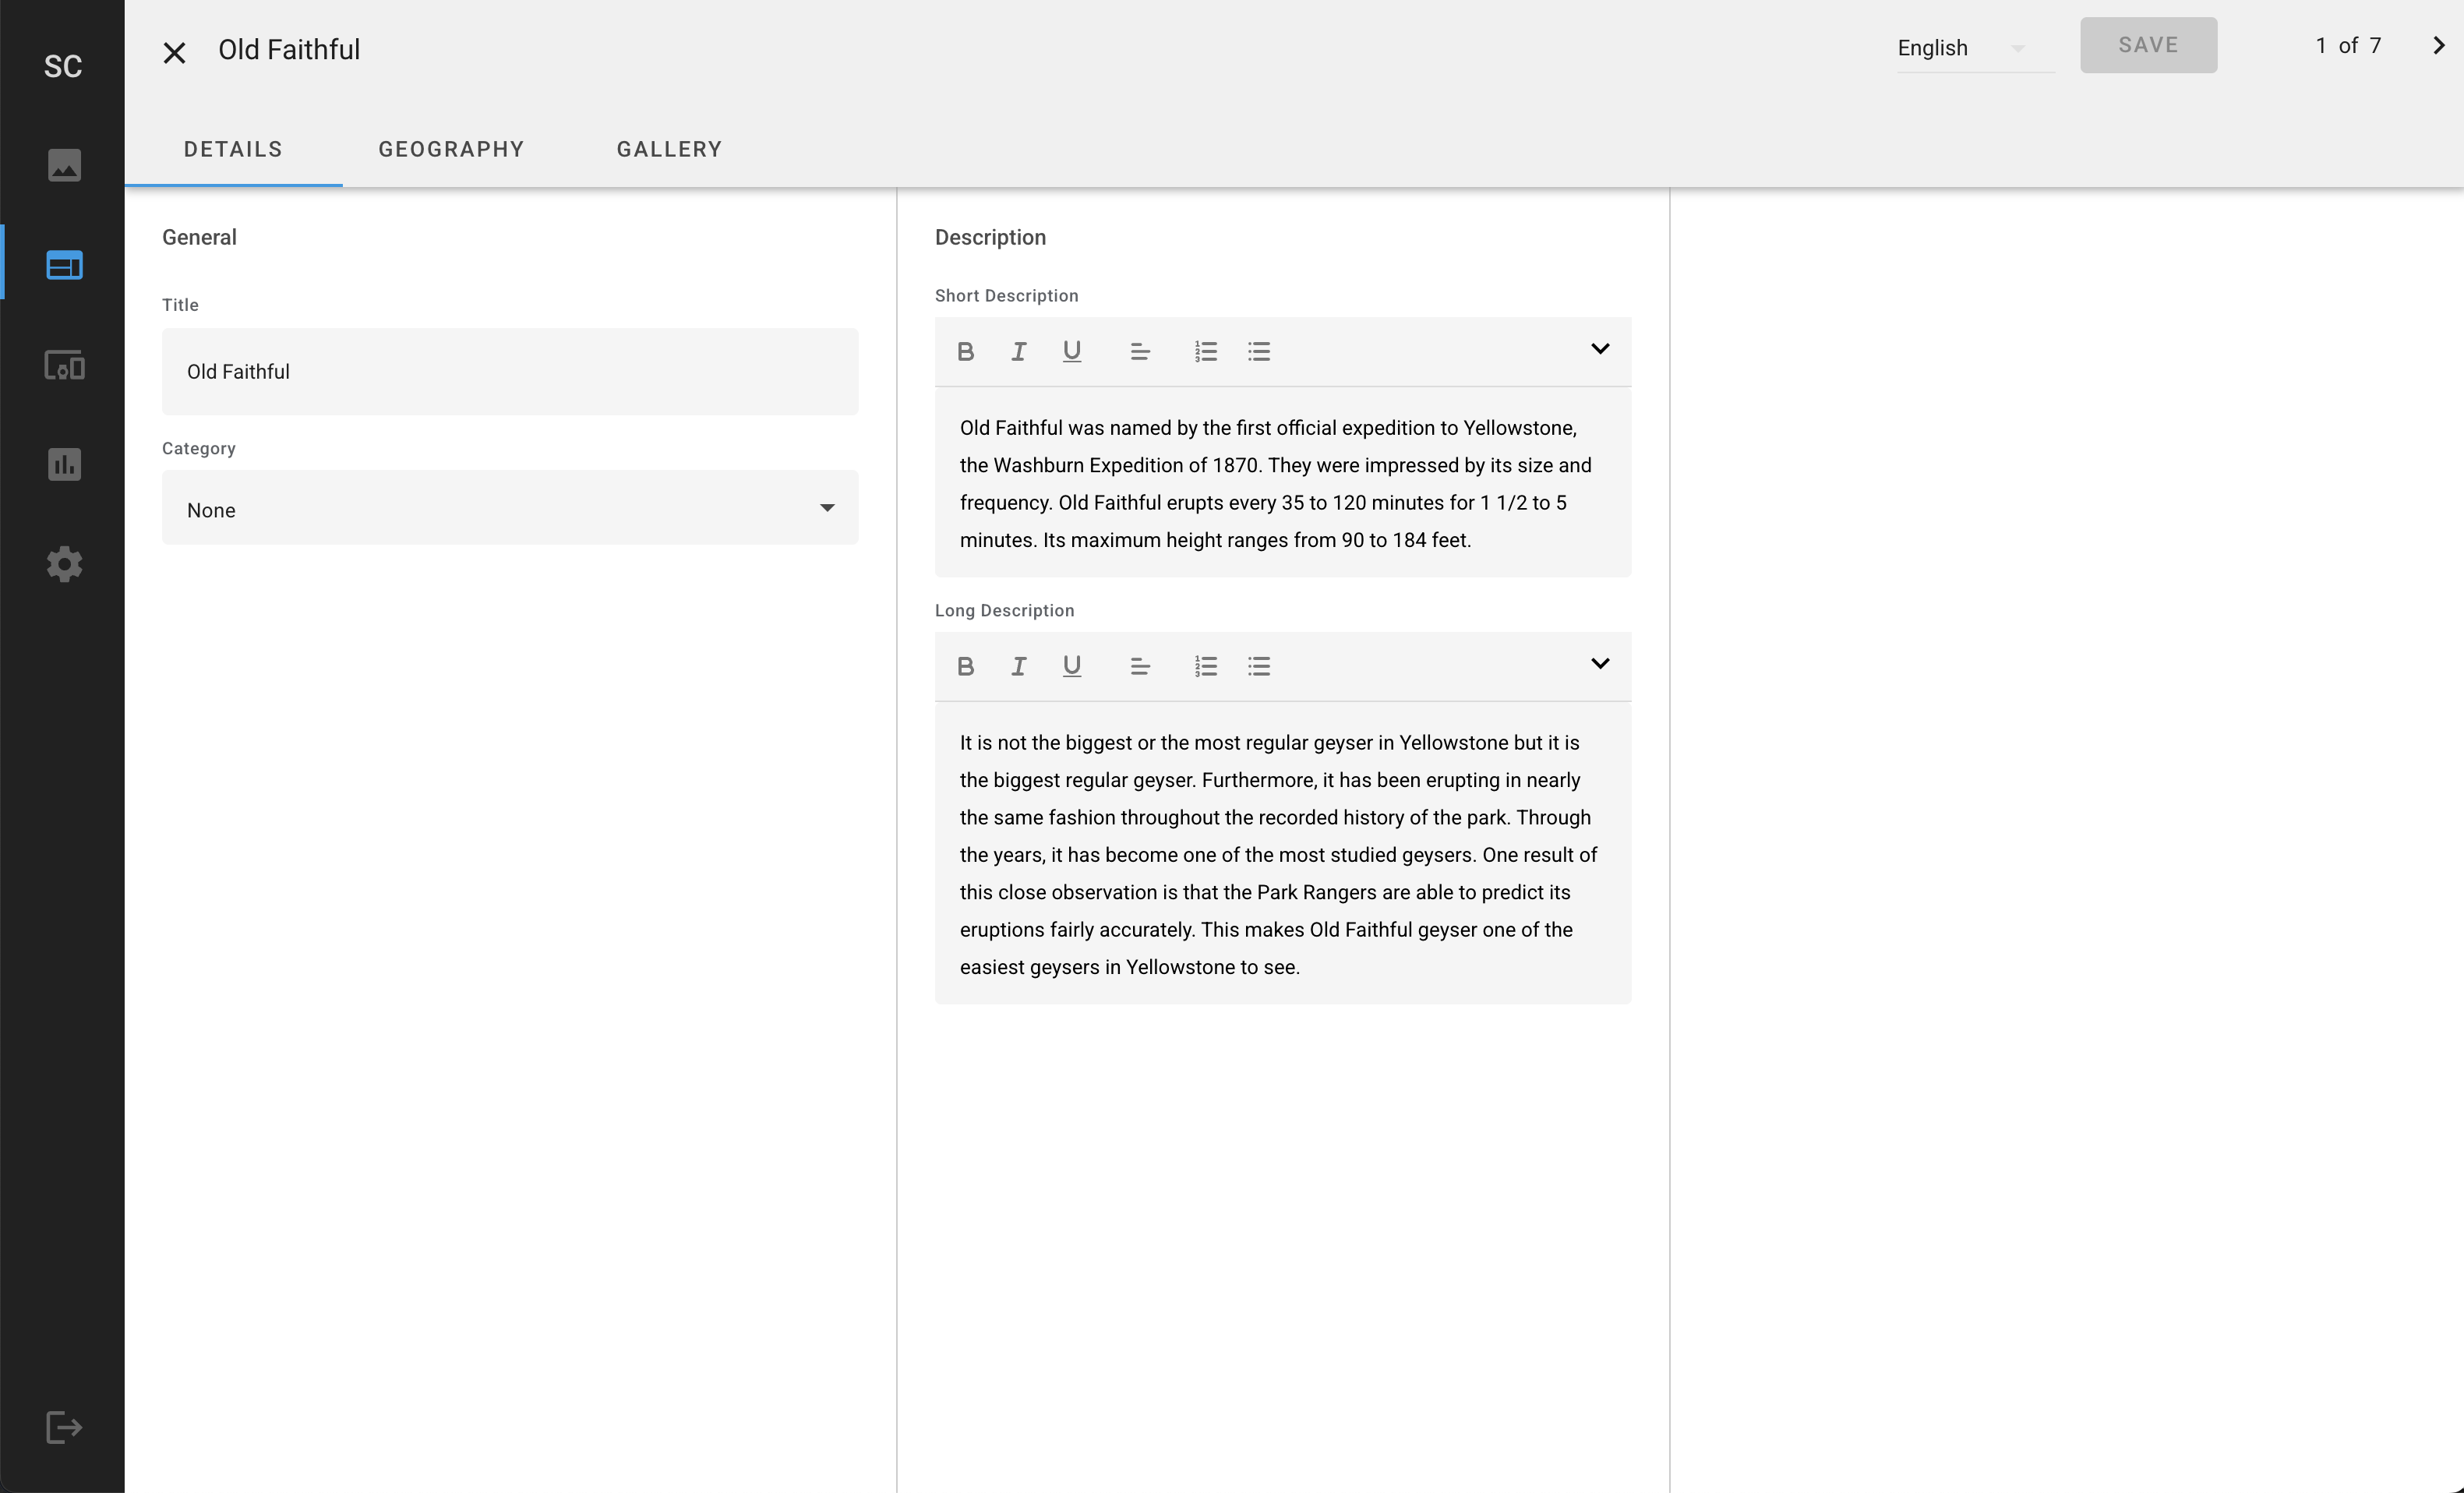Switch to the Details tab
The image size is (2464, 1493).
pyautogui.click(x=233, y=149)
